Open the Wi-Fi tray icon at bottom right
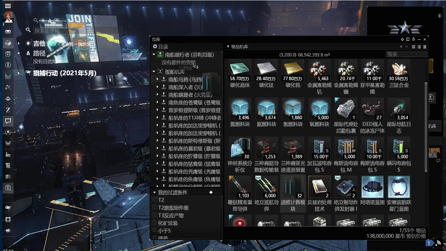This screenshot has height=251, width=446. pyautogui.click(x=438, y=243)
